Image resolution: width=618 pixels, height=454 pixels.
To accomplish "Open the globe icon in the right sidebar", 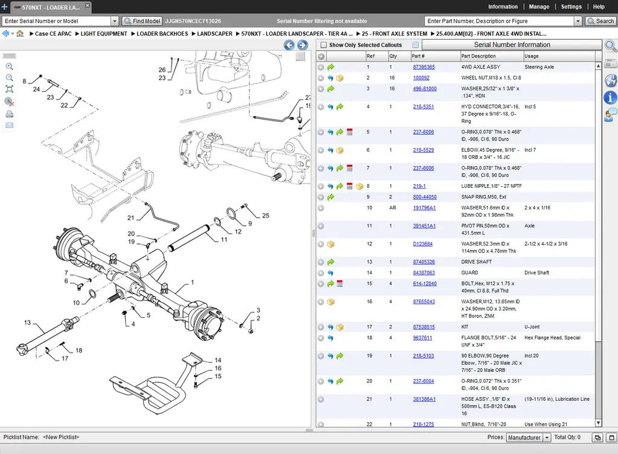I will click(611, 80).
